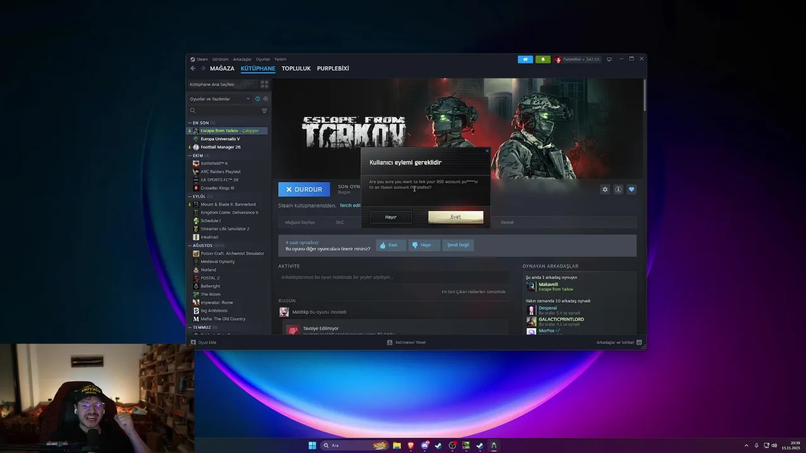This screenshot has height=453, width=806.
Task: Decline linking with the Hayır dialog button
Action: (391, 217)
